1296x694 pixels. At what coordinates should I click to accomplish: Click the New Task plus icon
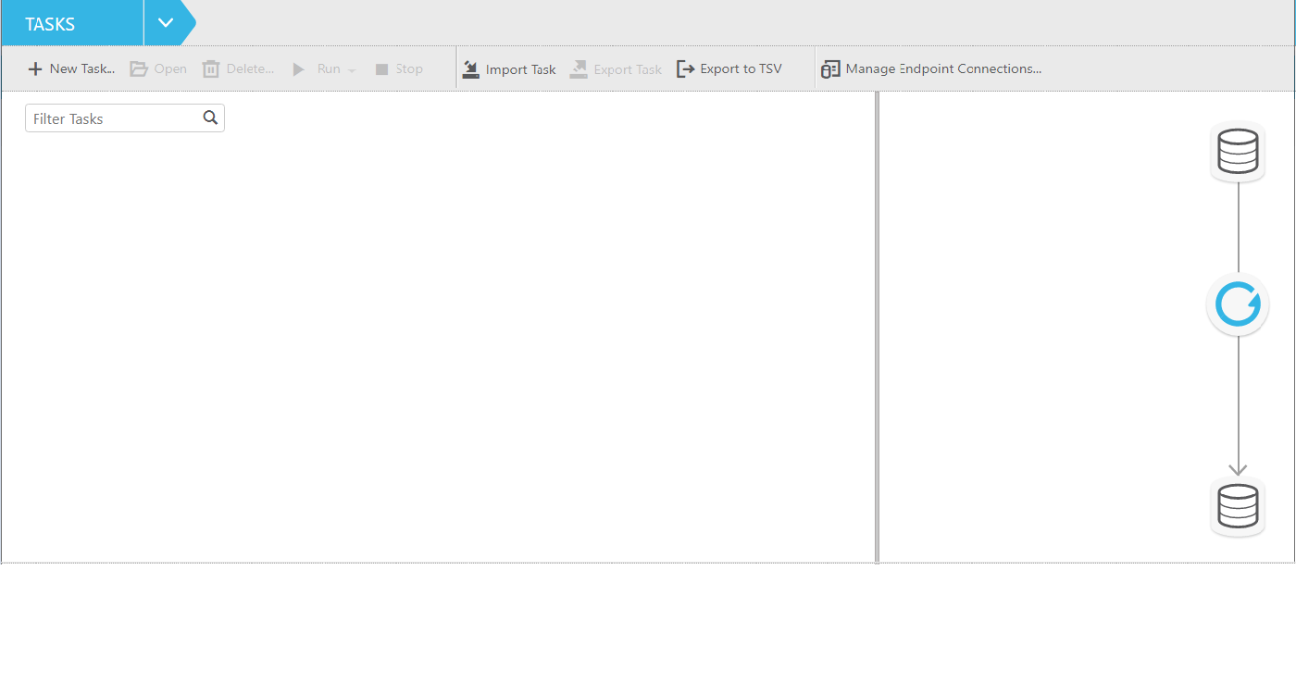click(x=34, y=68)
